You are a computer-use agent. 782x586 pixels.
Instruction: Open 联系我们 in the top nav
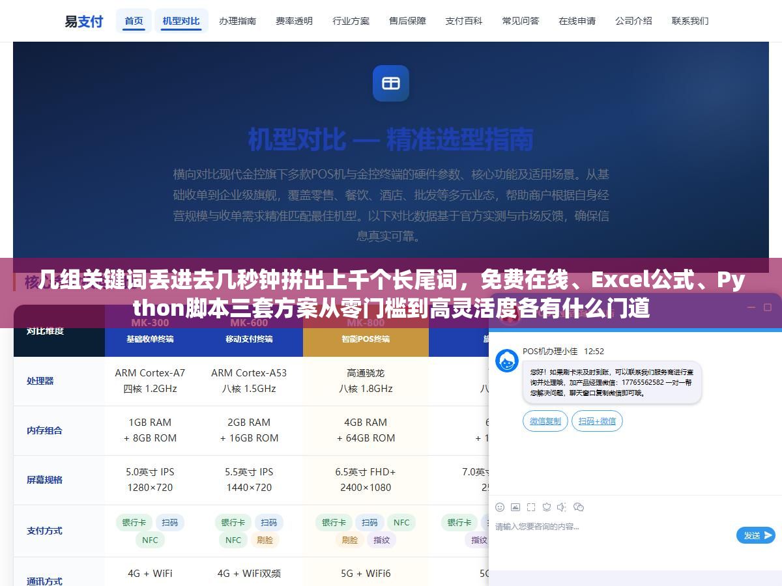click(691, 21)
